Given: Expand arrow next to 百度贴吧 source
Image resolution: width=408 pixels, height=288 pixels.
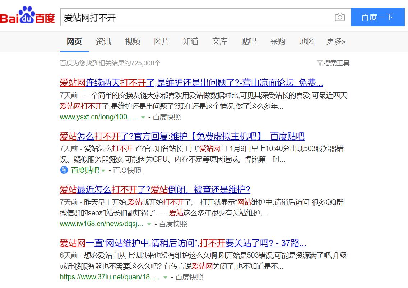Looking at the screenshot, I should pos(103,171).
